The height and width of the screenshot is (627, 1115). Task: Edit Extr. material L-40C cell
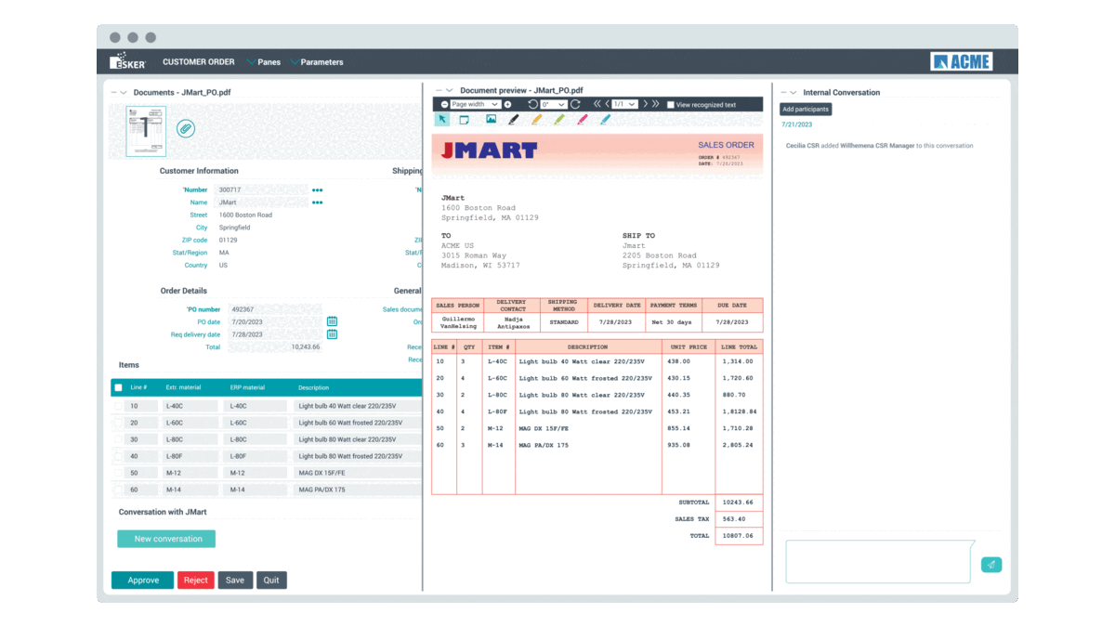tap(190, 406)
